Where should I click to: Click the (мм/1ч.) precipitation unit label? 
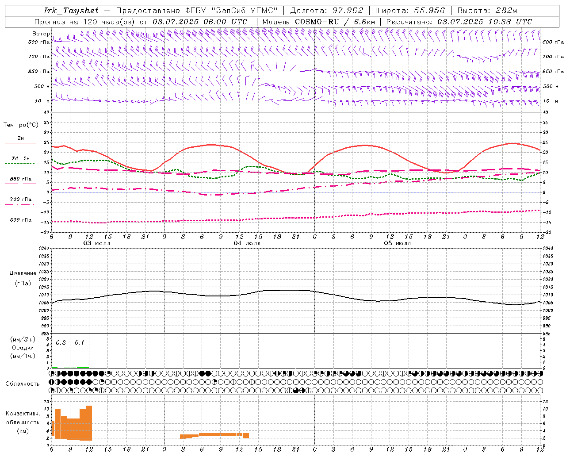click(x=23, y=356)
